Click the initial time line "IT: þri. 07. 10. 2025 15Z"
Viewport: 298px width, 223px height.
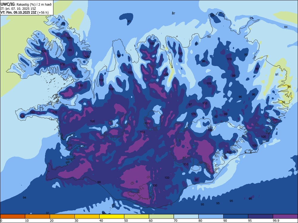(18, 9)
